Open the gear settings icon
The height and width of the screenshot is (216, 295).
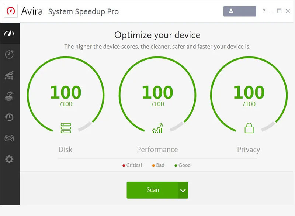pyautogui.click(x=10, y=160)
